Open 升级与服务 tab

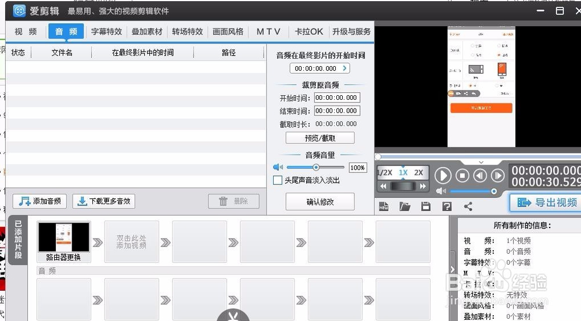click(x=352, y=31)
